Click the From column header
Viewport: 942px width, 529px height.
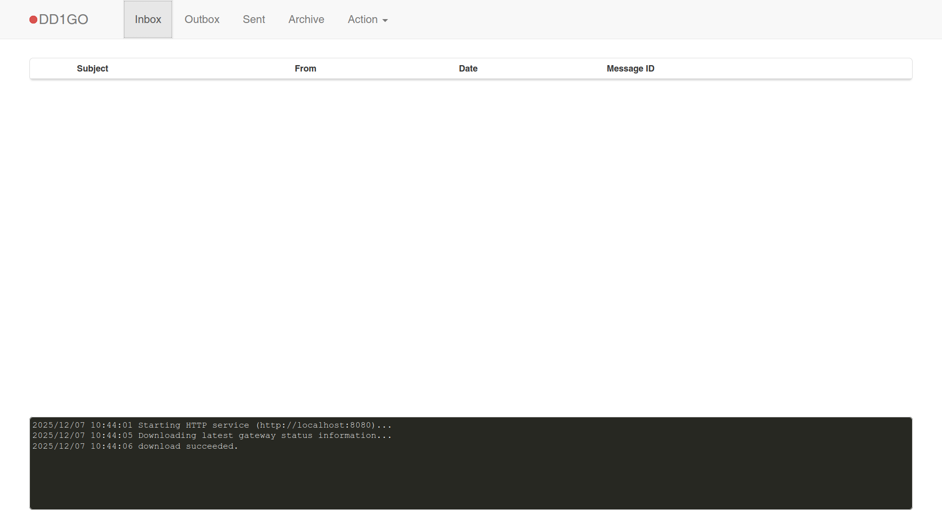[305, 69]
